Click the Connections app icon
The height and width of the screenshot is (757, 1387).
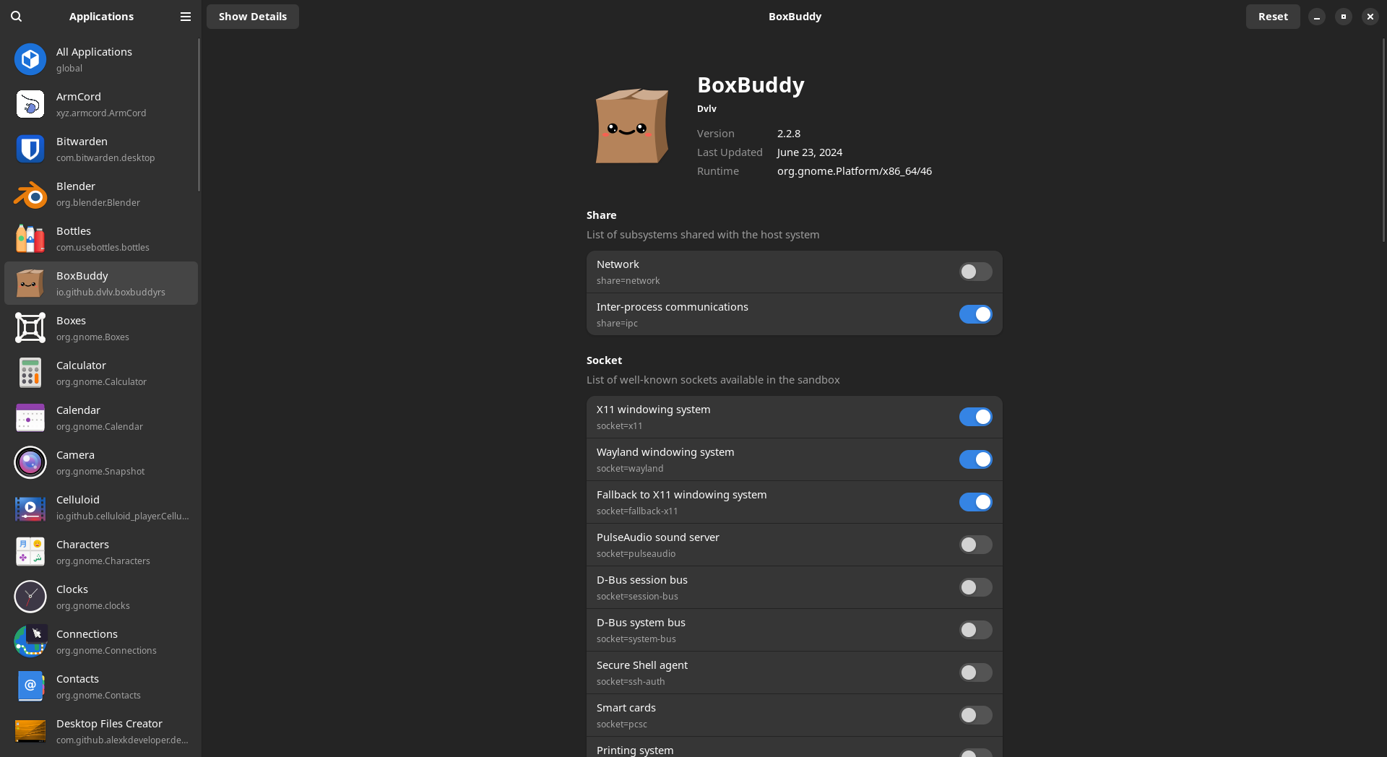pyautogui.click(x=30, y=641)
